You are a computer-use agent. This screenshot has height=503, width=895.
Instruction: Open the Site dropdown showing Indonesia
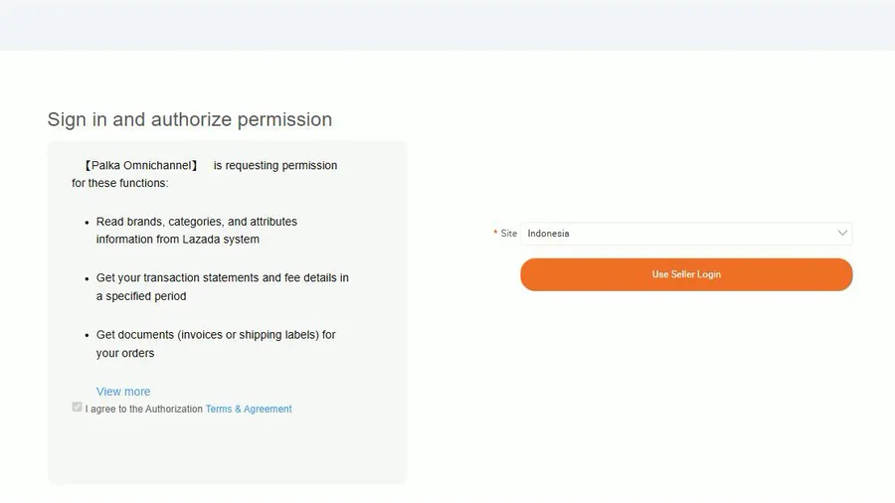pyautogui.click(x=686, y=234)
